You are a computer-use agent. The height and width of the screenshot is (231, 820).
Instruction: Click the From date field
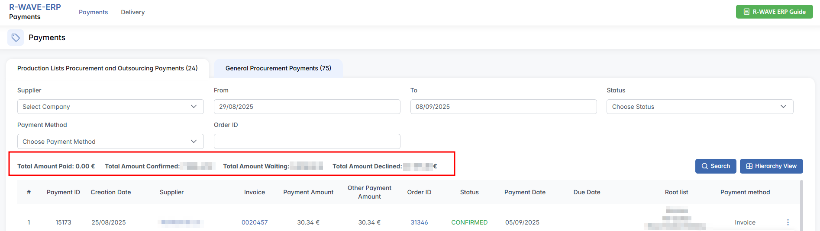pyautogui.click(x=307, y=107)
